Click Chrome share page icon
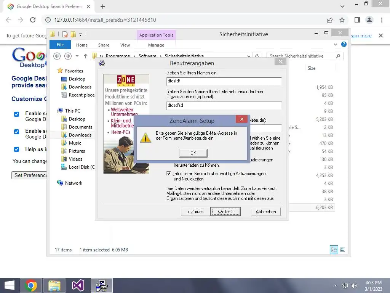 click(330, 20)
